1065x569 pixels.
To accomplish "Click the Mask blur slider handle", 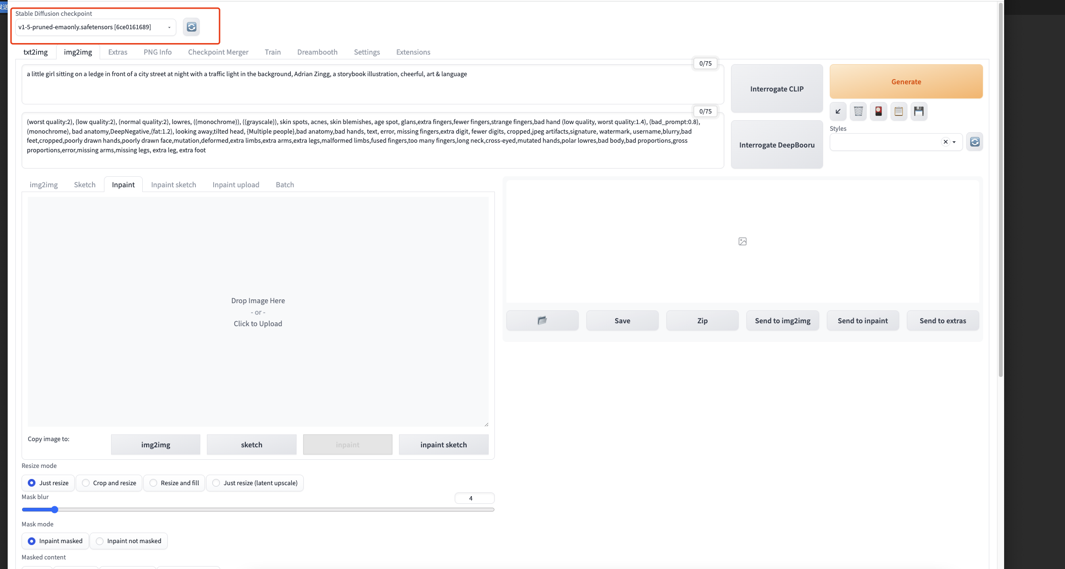I will pos(55,510).
